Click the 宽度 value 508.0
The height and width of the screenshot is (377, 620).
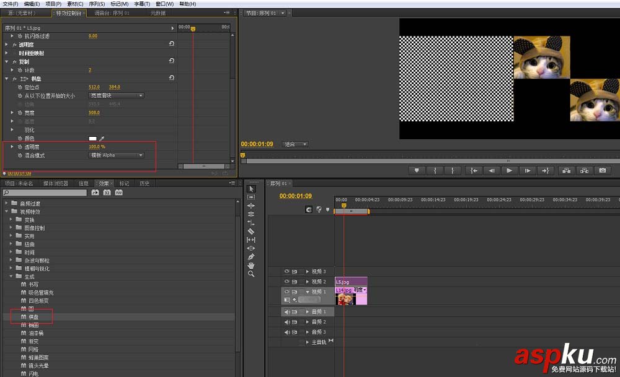pyautogui.click(x=94, y=113)
